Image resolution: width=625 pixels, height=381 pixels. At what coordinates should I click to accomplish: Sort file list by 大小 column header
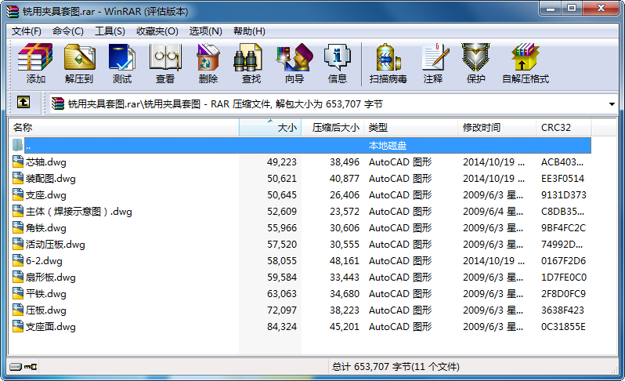(x=270, y=127)
